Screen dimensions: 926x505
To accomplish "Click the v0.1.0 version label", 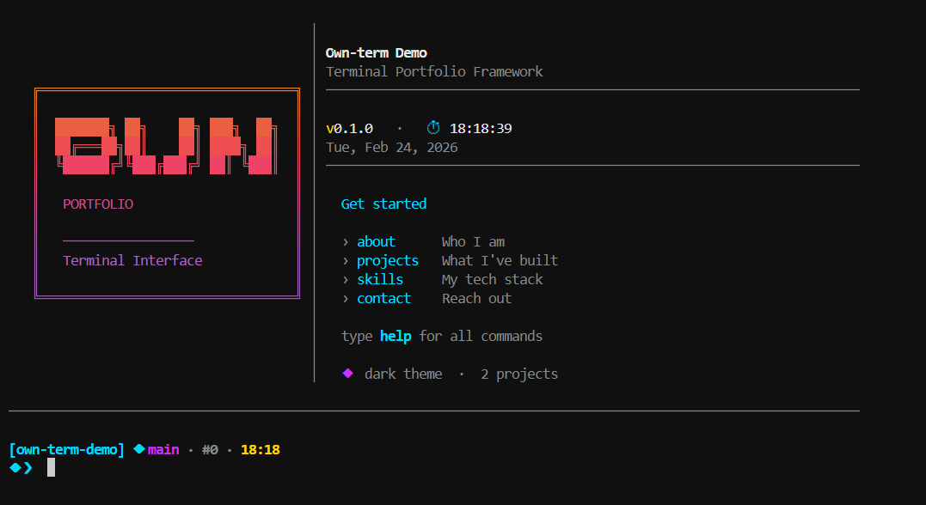I will click(x=349, y=127).
